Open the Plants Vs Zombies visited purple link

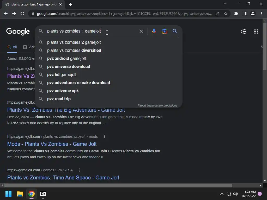pyautogui.click(x=21, y=76)
